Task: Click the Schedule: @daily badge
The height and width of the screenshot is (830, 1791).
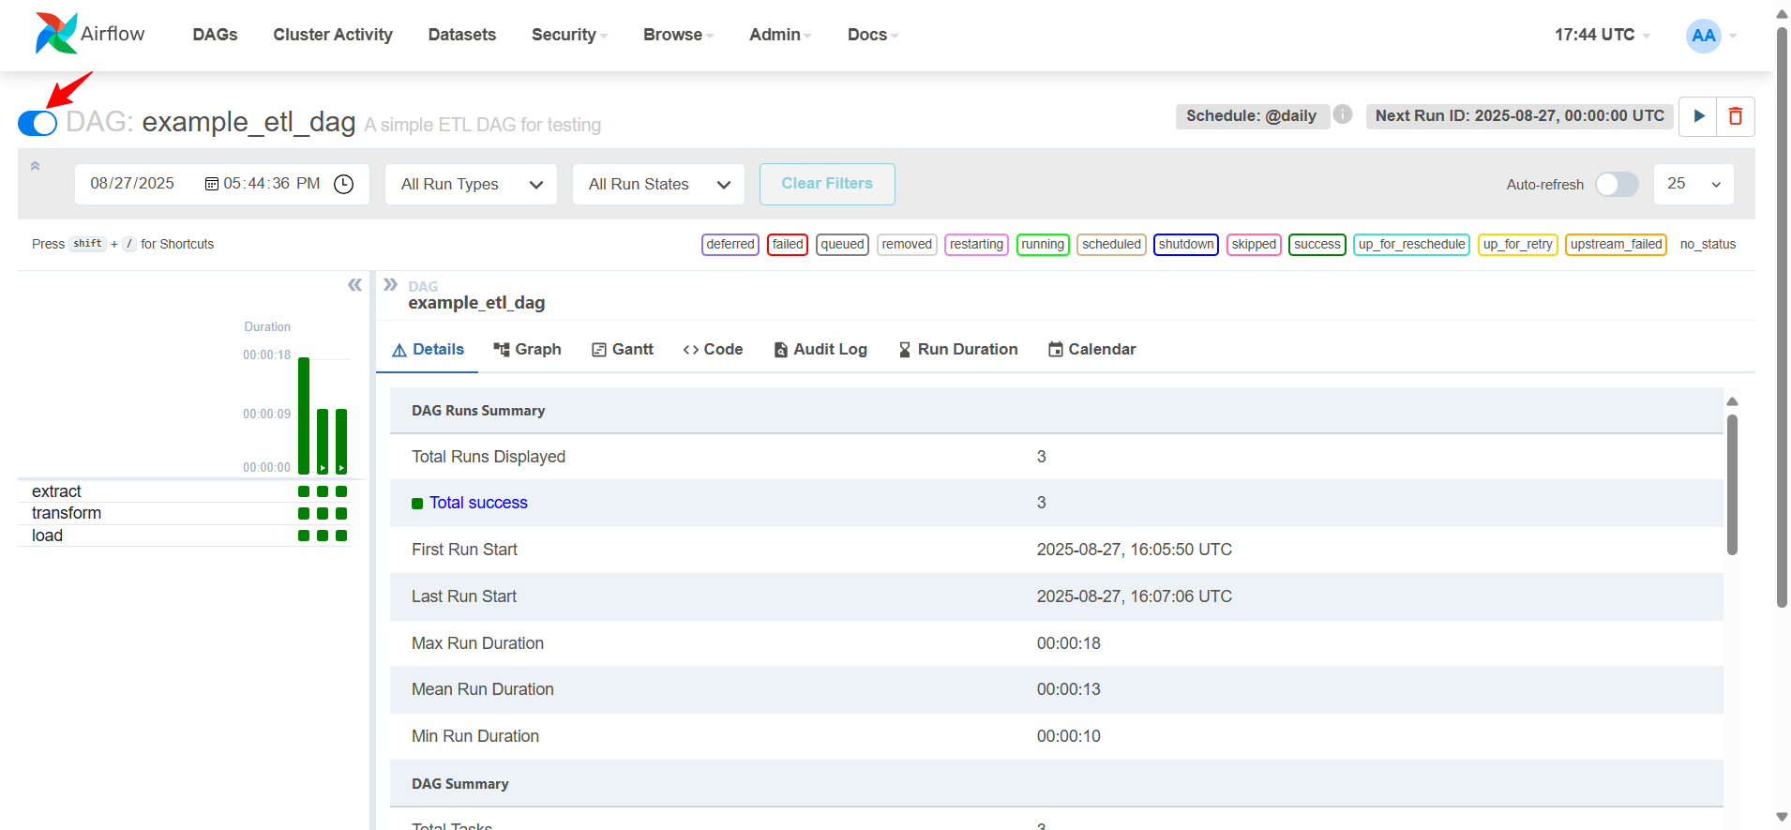Action: [1251, 115]
